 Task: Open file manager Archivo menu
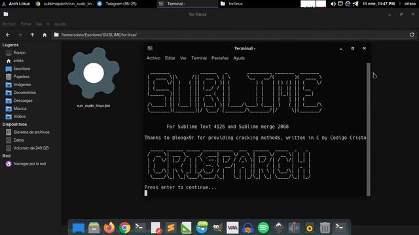pos(9,24)
